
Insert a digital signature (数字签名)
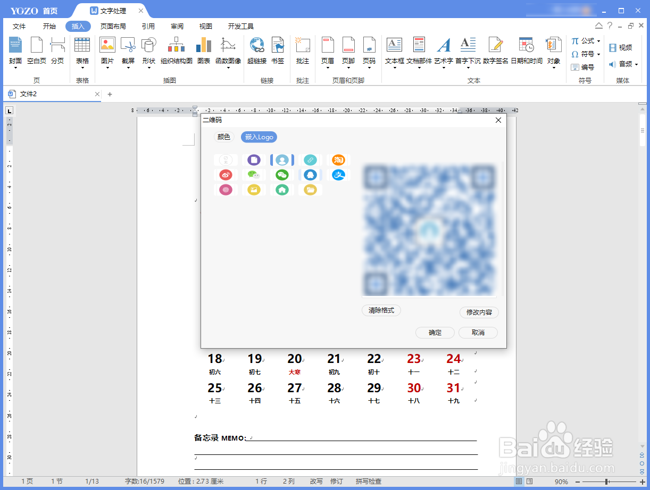coord(496,52)
